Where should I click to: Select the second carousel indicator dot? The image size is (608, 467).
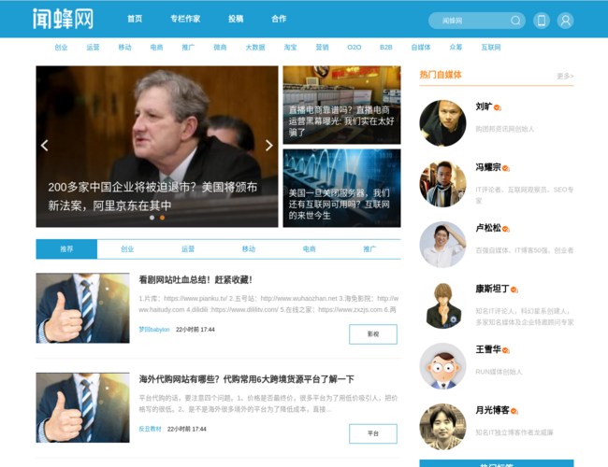point(162,218)
